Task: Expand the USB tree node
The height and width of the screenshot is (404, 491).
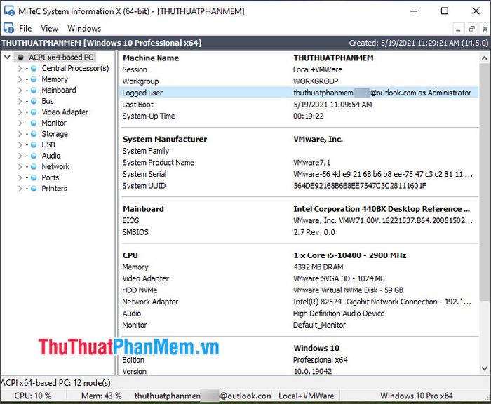Action: (x=20, y=144)
